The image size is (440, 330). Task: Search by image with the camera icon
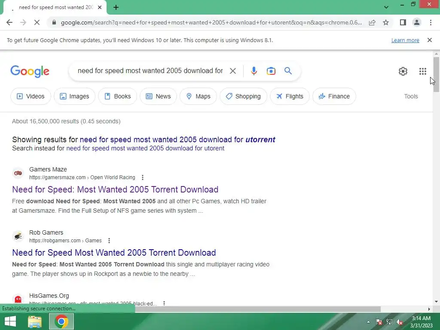coord(271,71)
